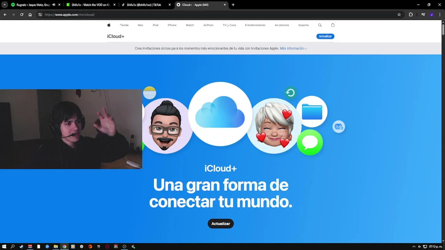This screenshot has height=250, width=445.
Task: Open the Entretenimiento menu item
Action: point(255,25)
